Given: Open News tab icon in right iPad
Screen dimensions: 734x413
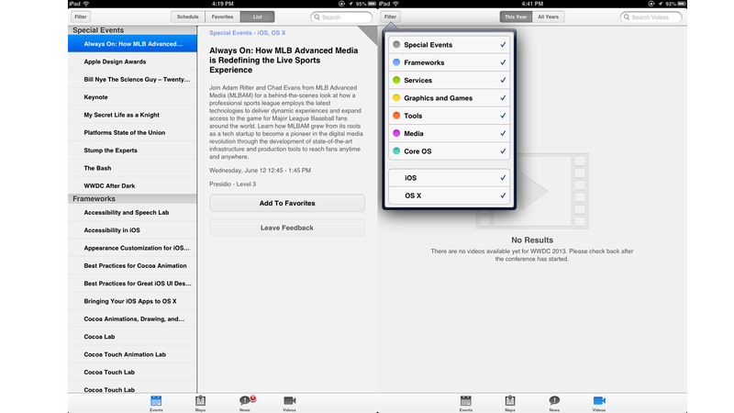Looking at the screenshot, I should coord(554,401).
